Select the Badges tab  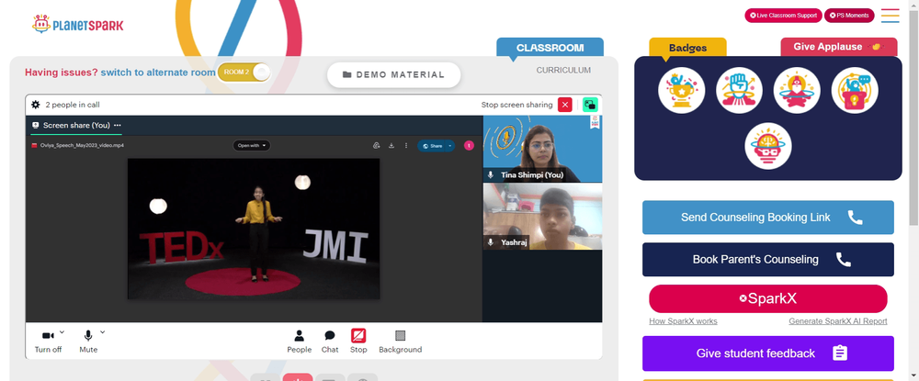[x=687, y=48]
